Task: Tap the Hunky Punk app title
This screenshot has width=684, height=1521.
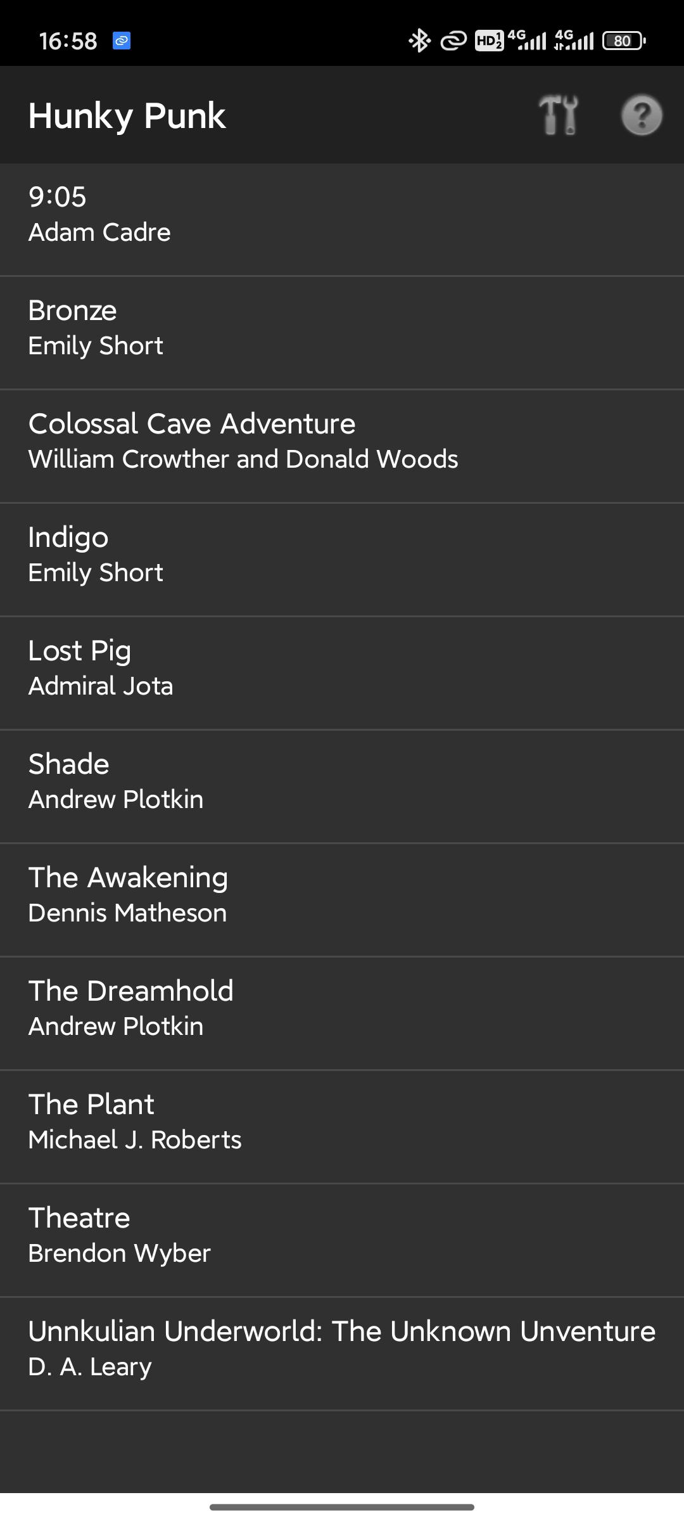Action: [x=127, y=116]
